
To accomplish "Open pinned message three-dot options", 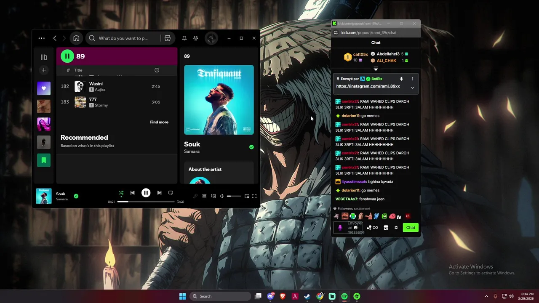I will (413, 79).
